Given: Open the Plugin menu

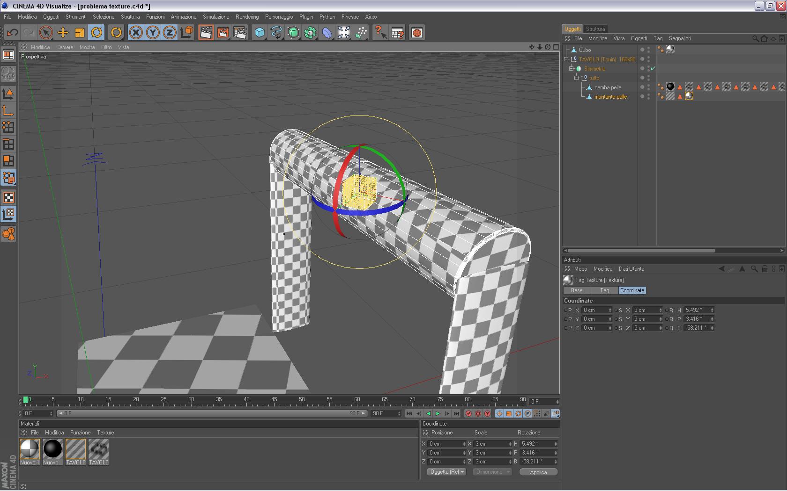Looking at the screenshot, I should click(306, 17).
